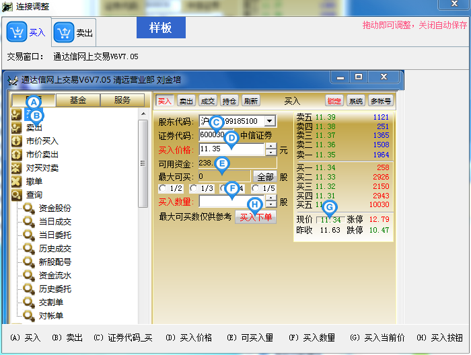Image resolution: width=471 pixels, height=355 pixels.
Task: Decrease 买入数量 with down arrow
Action: 271,204
